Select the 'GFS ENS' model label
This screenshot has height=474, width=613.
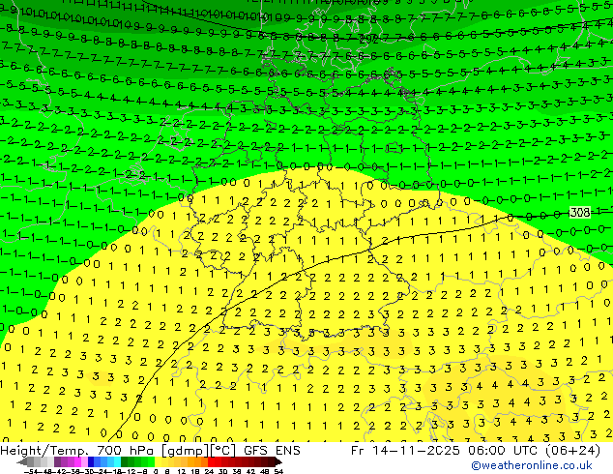click(272, 451)
